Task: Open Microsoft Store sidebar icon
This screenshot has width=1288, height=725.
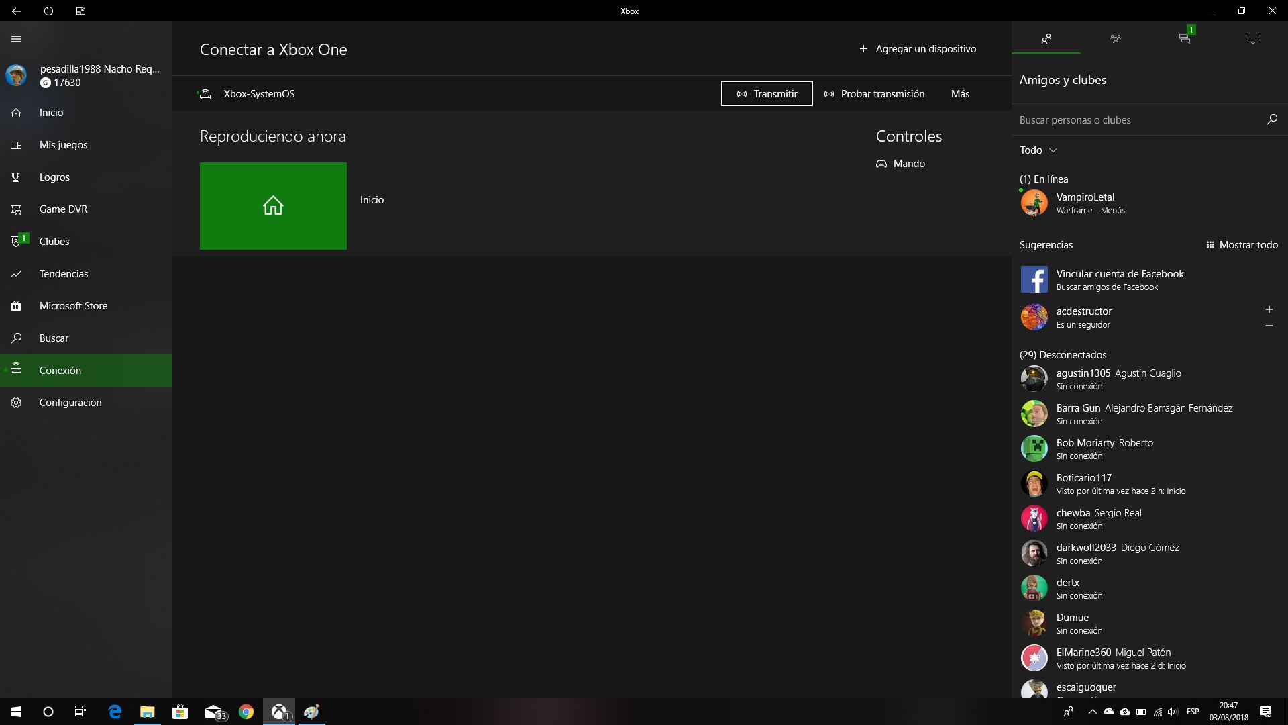Action: (16, 306)
